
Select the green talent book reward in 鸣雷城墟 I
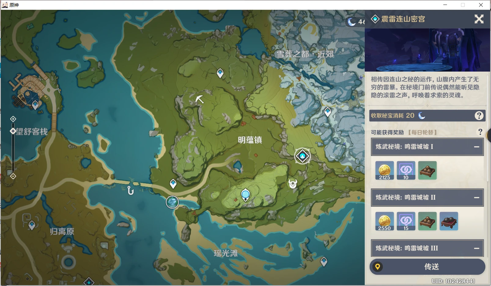click(x=427, y=171)
